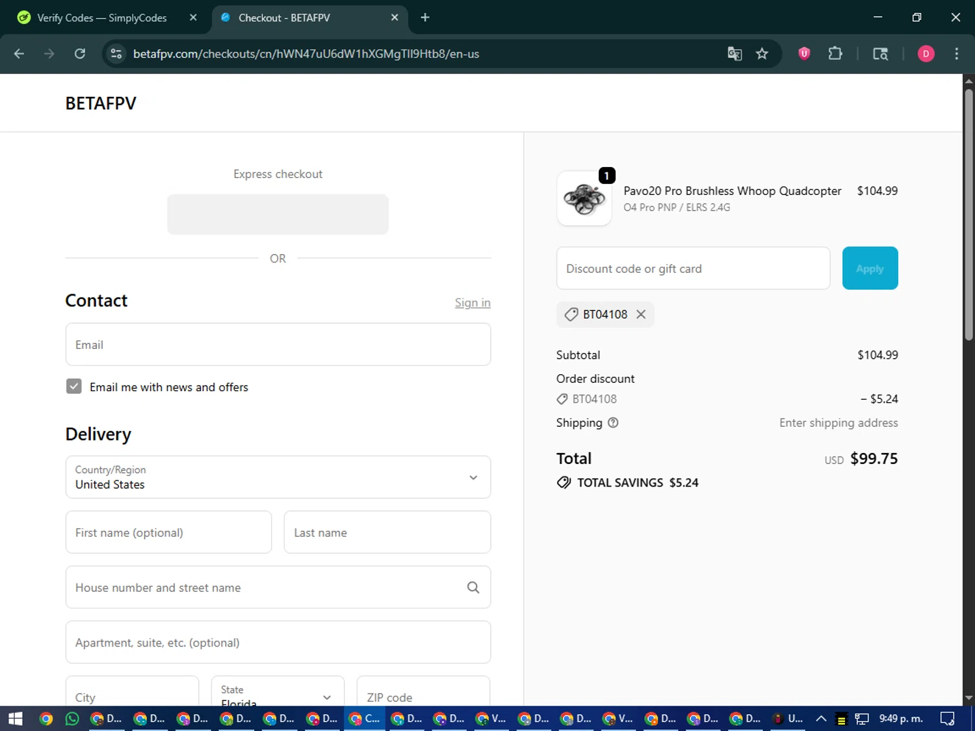Click the ZIP code field
This screenshot has width=975, height=731.
(x=423, y=691)
